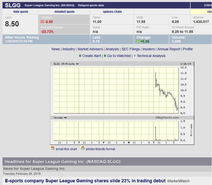212x185 pixels.
Task: Open the hide quote tab
Action: point(21,12)
